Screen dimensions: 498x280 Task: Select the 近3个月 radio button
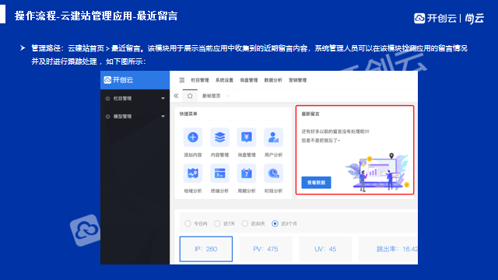coord(275,224)
